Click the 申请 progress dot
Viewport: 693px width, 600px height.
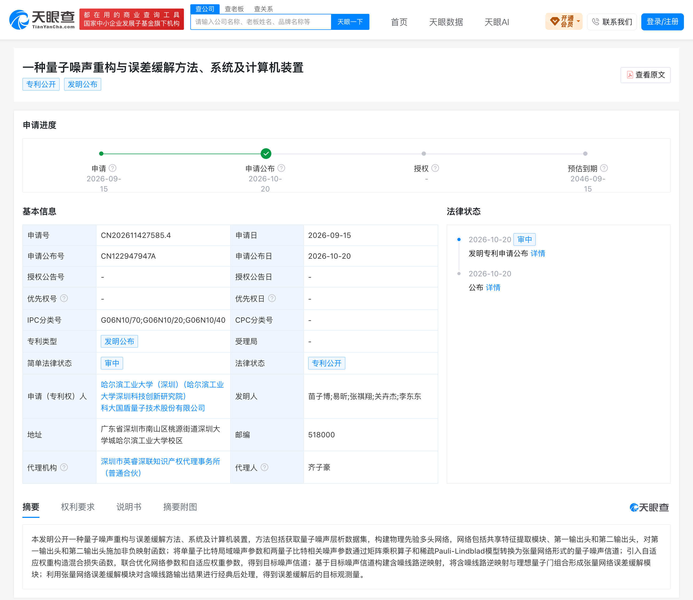[101, 154]
